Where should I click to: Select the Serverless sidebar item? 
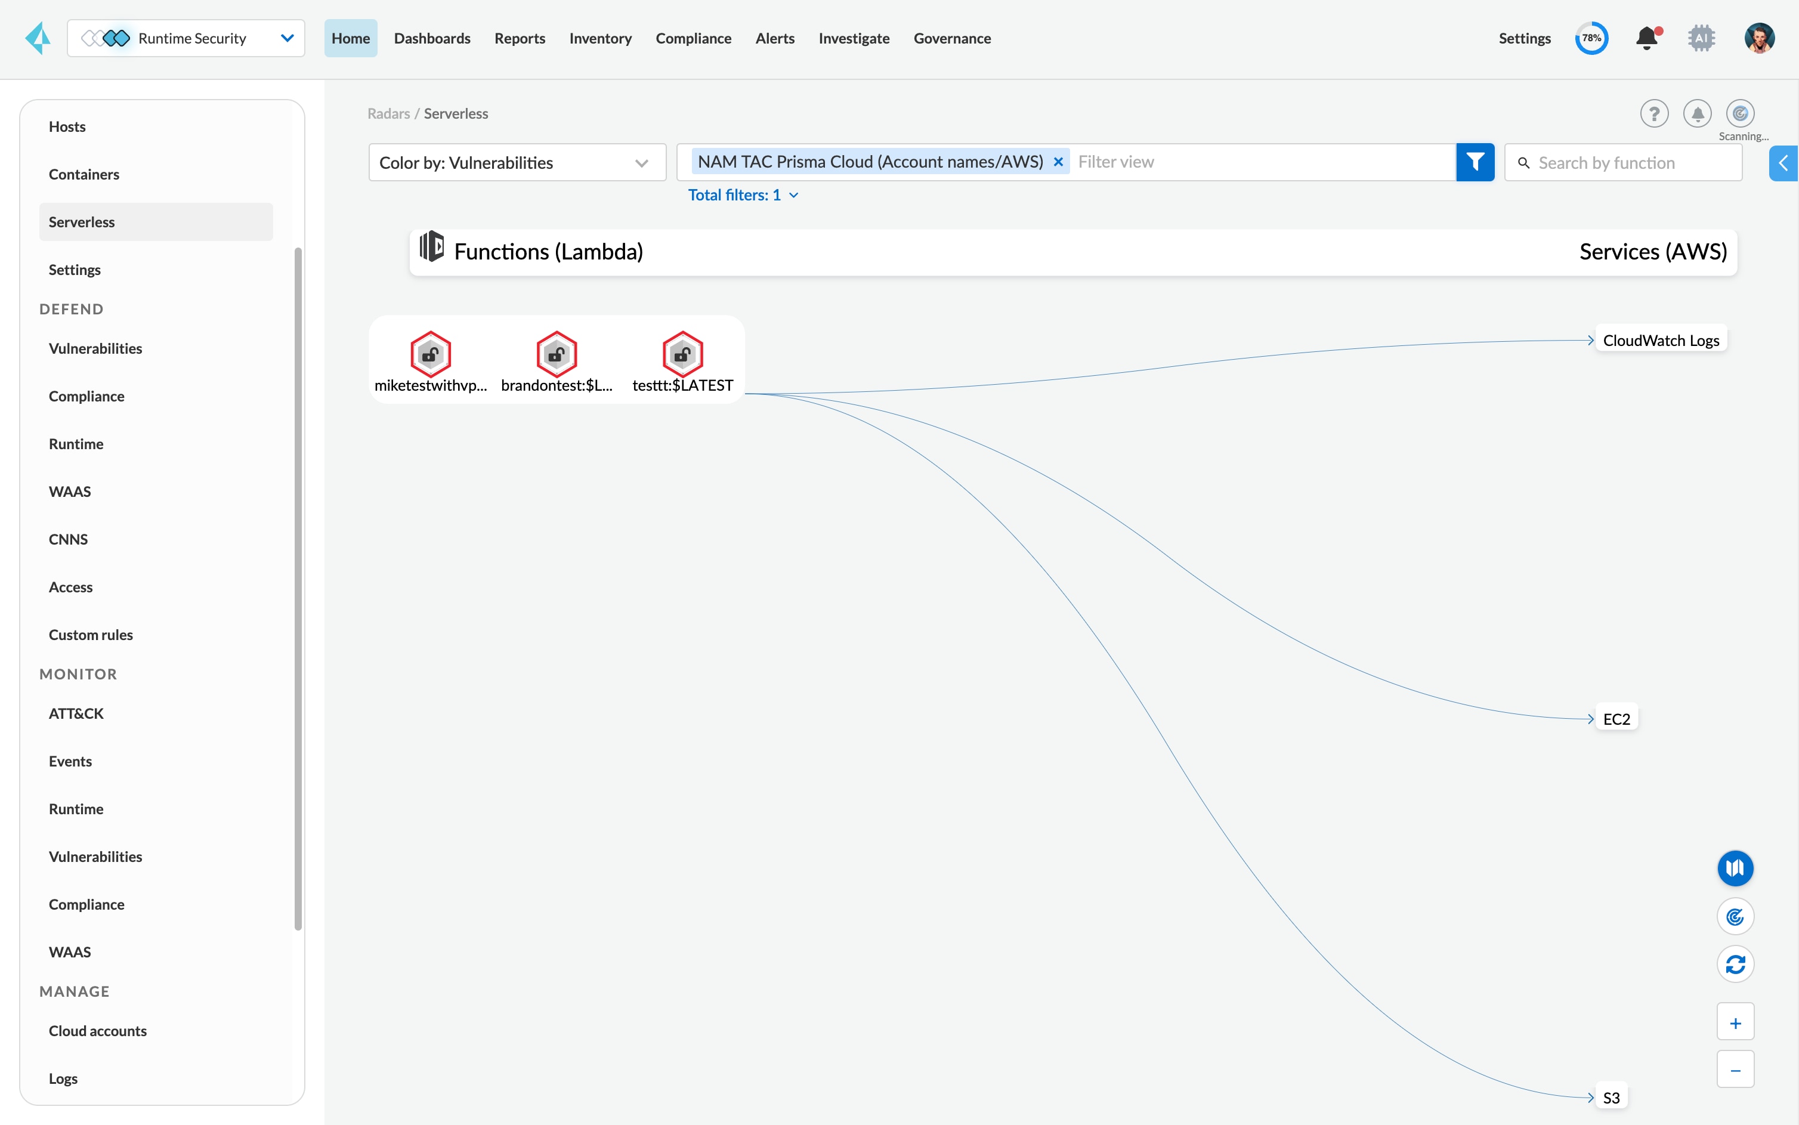[x=156, y=222]
